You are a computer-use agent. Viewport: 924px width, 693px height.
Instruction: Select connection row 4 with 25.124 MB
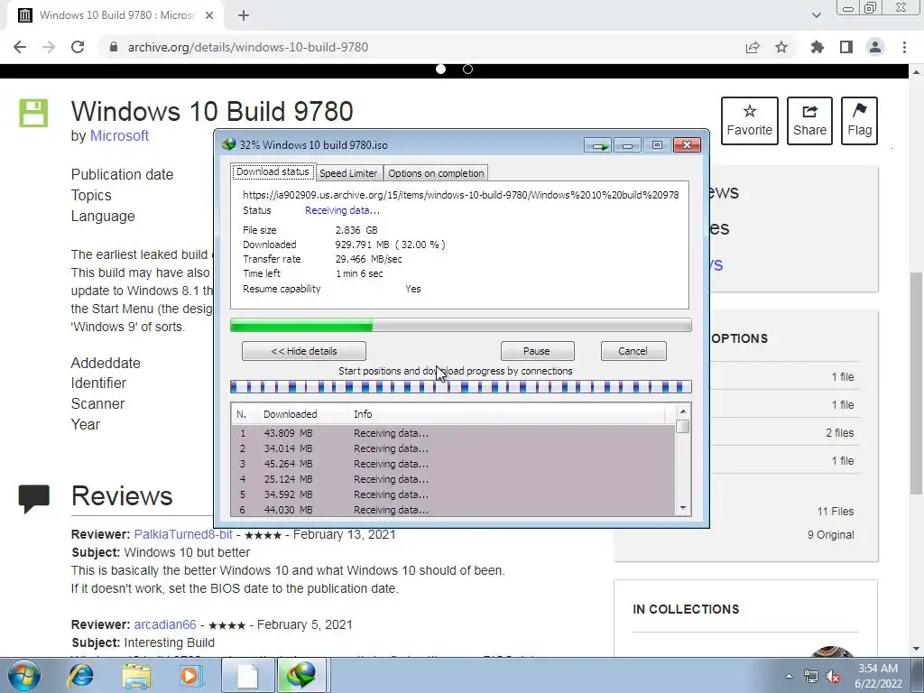453,479
